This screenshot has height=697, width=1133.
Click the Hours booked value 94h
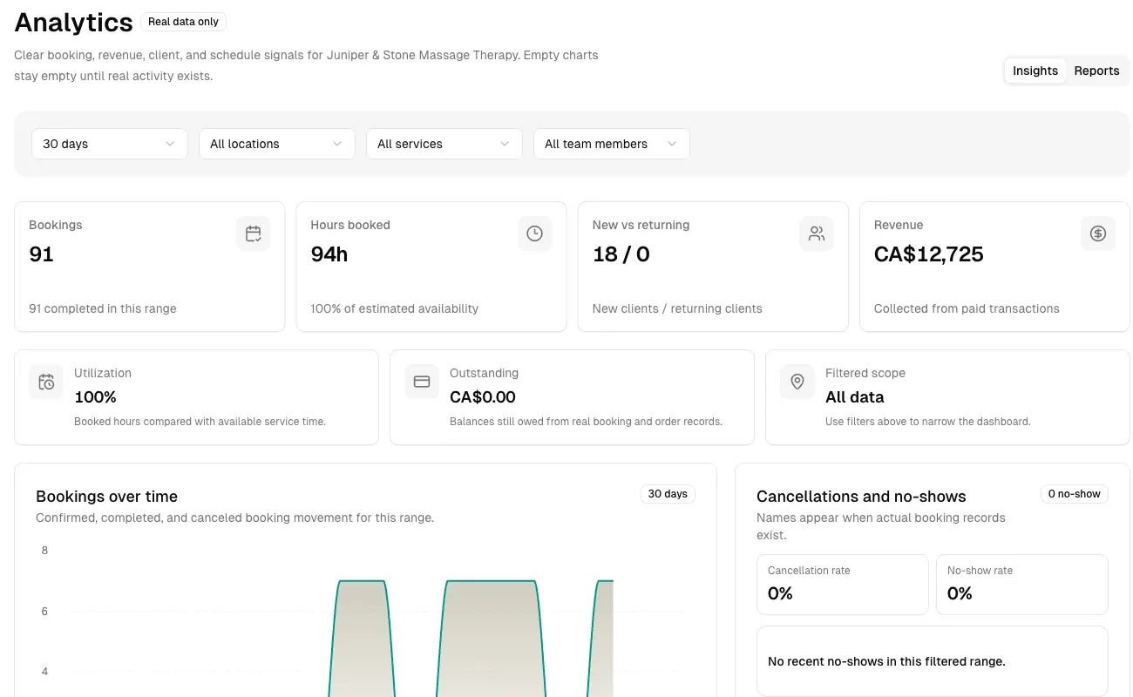(x=329, y=254)
